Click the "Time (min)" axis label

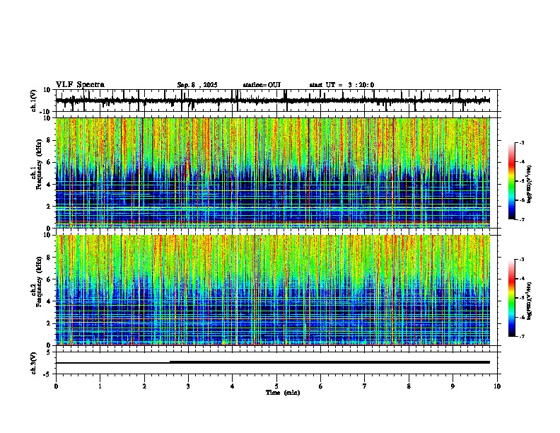283,393
